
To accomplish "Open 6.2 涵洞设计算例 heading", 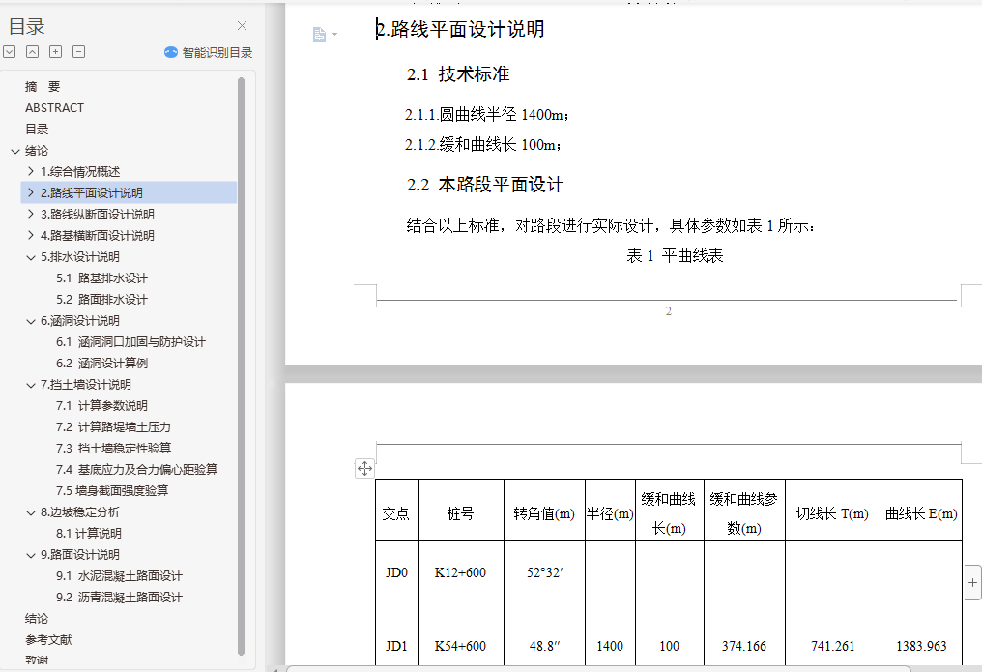I will (x=101, y=364).
